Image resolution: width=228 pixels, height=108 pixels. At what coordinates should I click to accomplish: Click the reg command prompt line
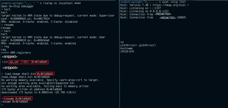click(5, 46)
